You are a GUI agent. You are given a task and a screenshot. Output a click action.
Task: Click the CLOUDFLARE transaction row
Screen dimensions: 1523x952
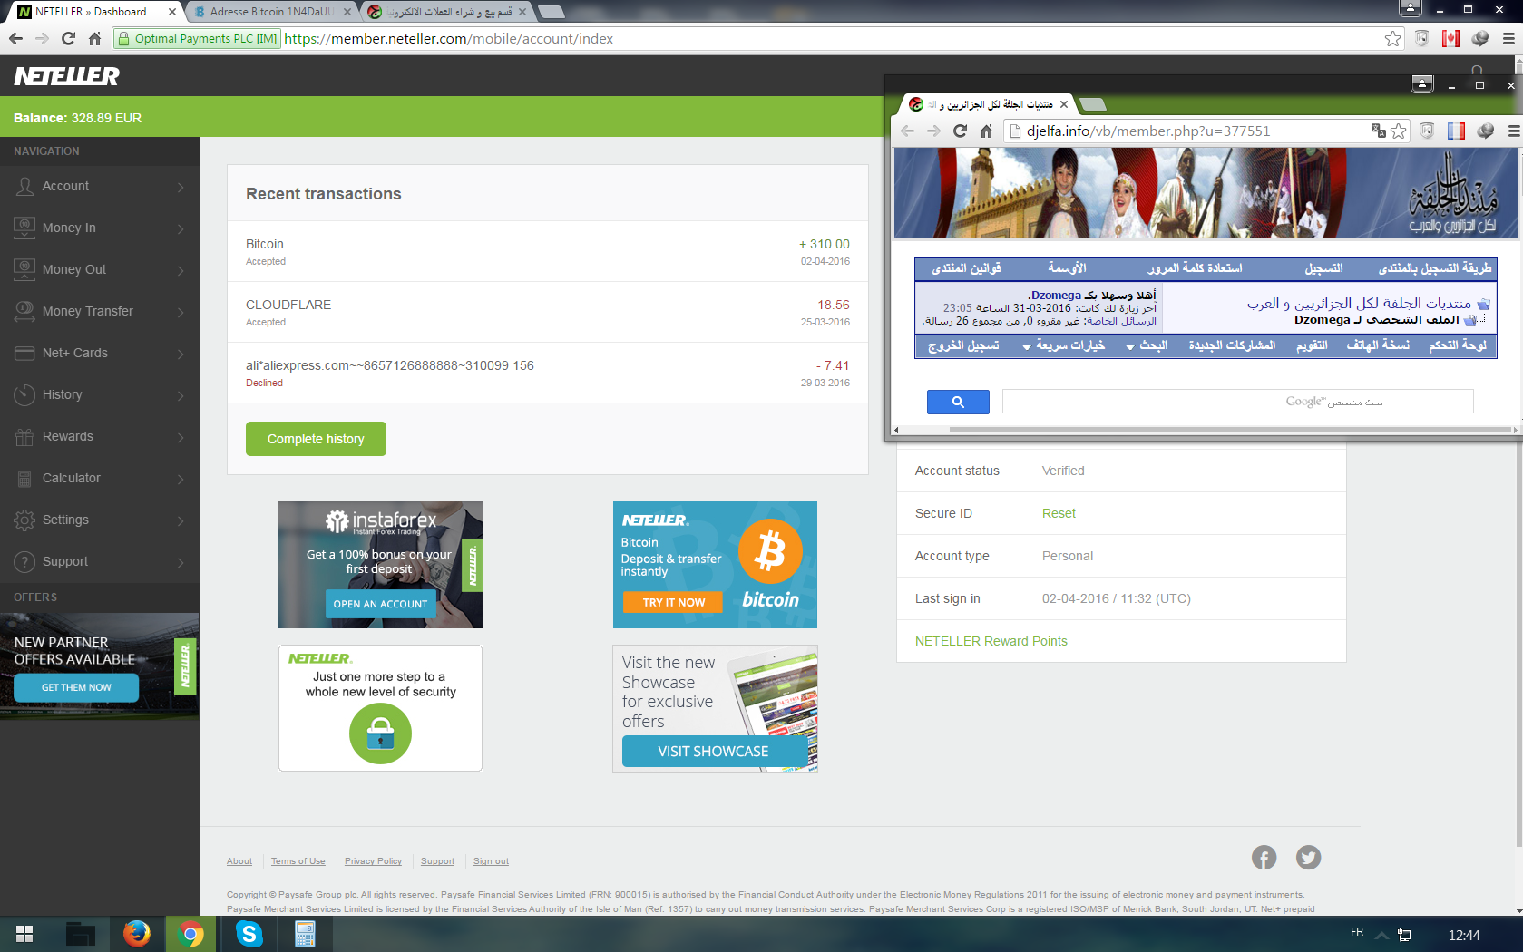tap(548, 312)
